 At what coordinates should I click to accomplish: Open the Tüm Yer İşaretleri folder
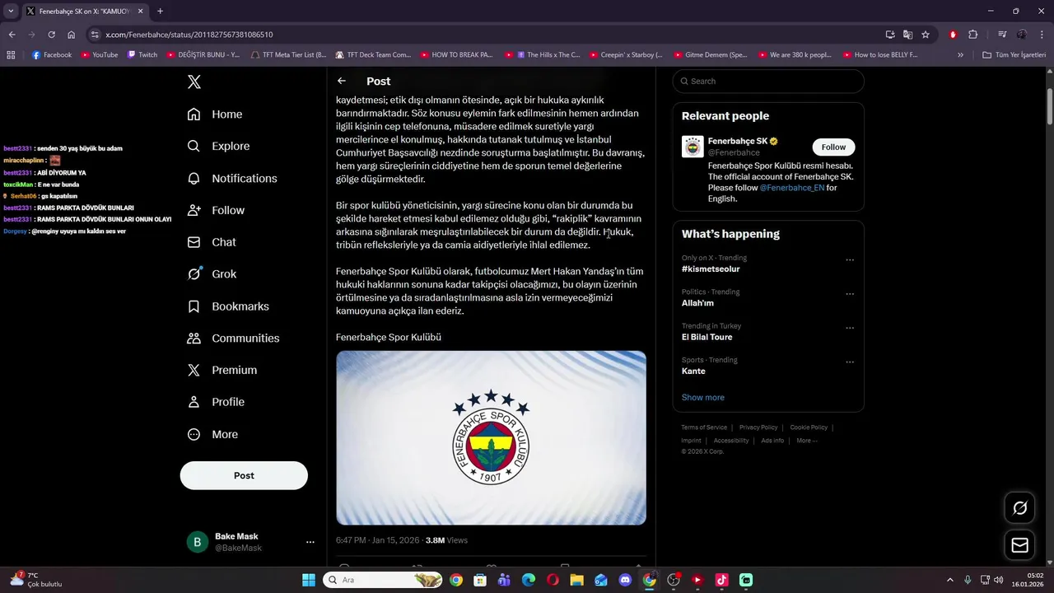(1014, 55)
